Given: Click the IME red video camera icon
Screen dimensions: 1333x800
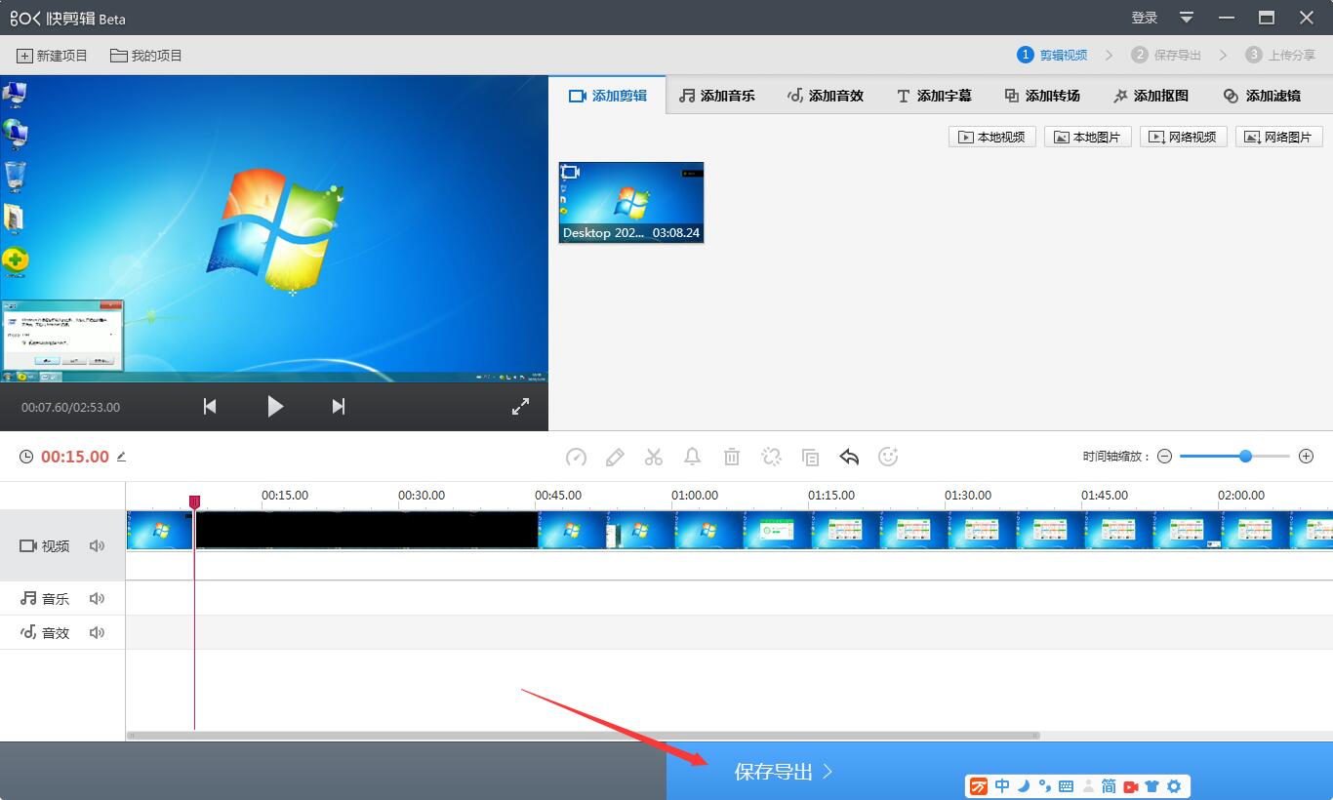Looking at the screenshot, I should coord(1131,786).
